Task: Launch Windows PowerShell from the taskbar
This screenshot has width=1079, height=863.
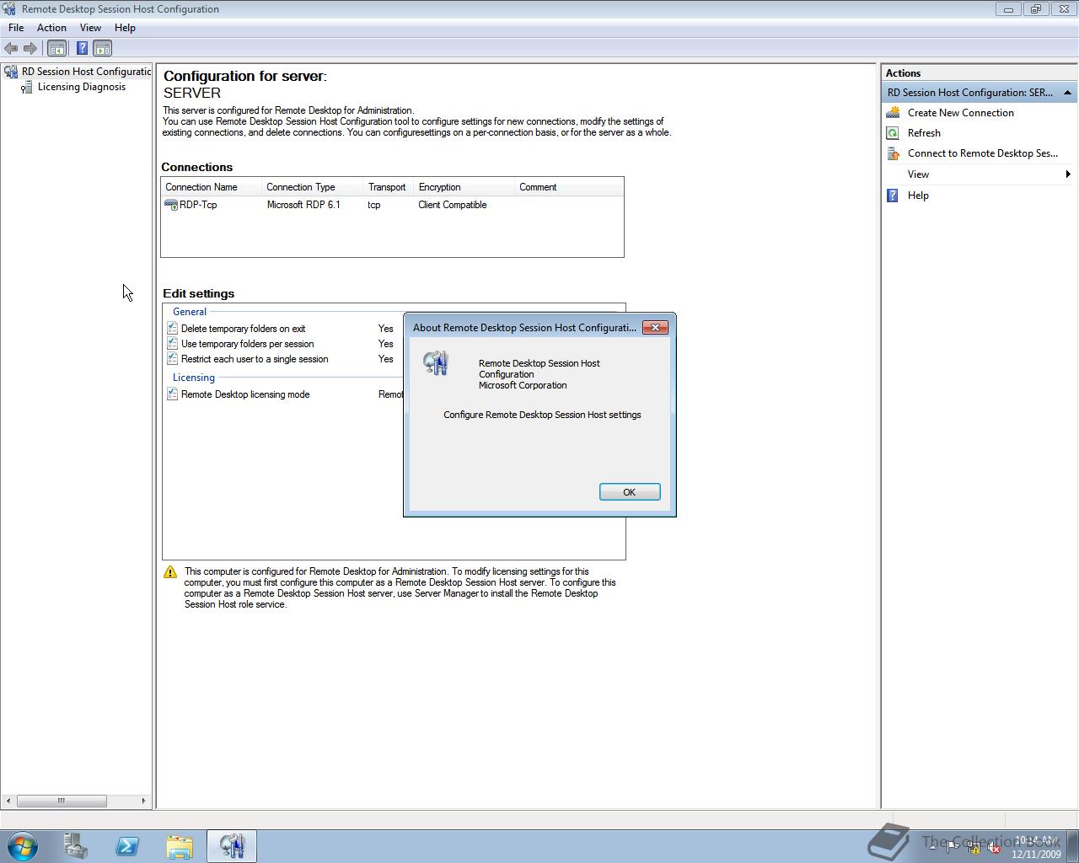Action: [x=127, y=846]
